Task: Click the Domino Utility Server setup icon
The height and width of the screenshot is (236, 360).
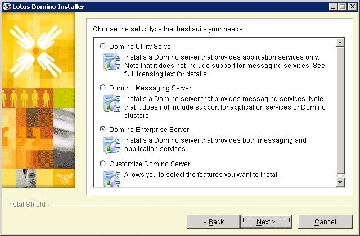Action: tap(112, 62)
